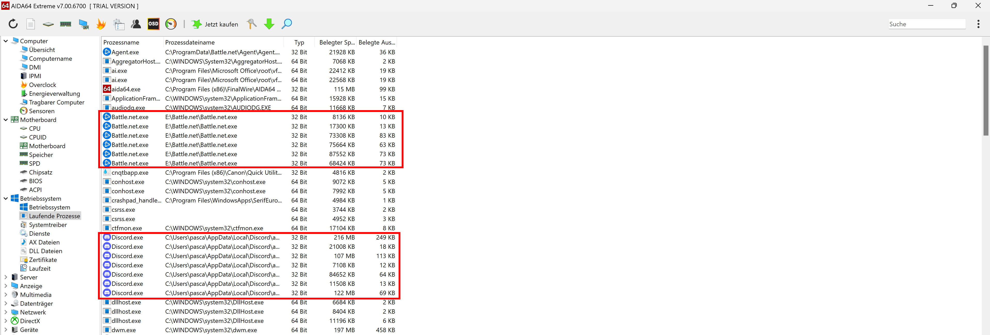990x335 pixels.
Task: Expand the DirectX tree node
Action: (x=6, y=321)
